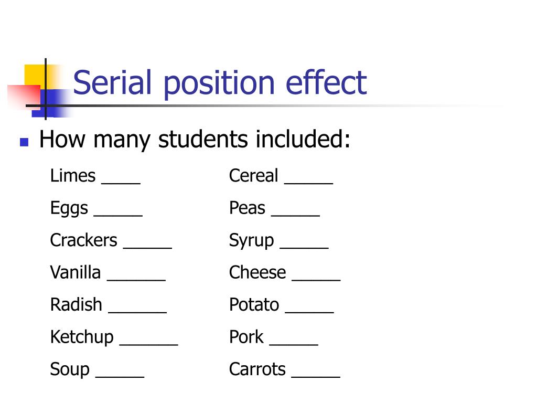Click the blank line after Syrup

click(x=305, y=248)
